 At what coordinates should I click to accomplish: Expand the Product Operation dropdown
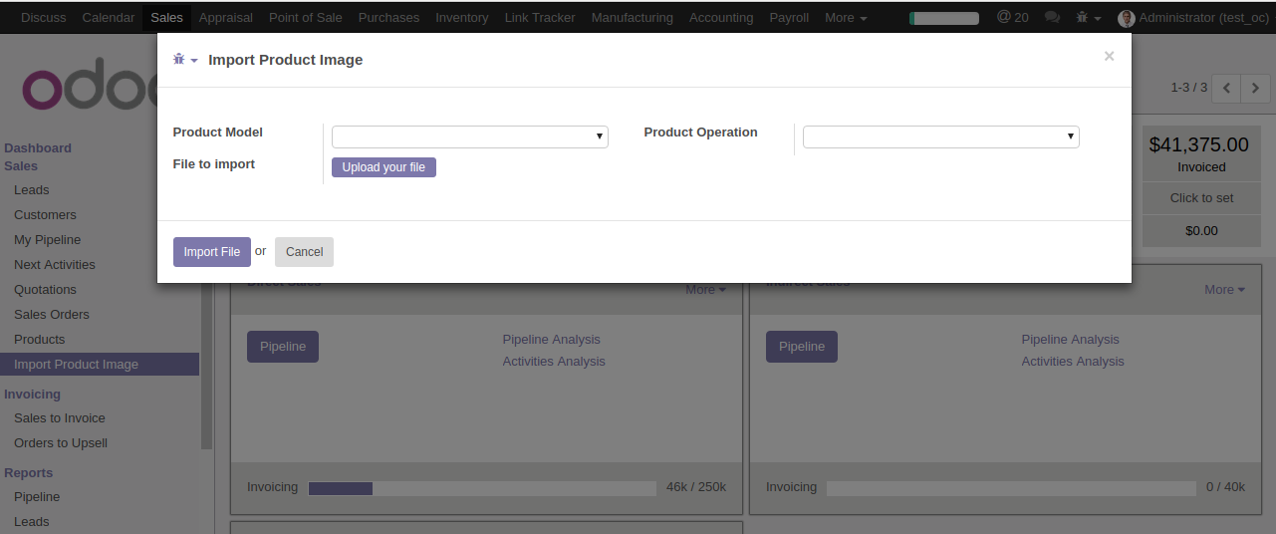[x=940, y=136]
